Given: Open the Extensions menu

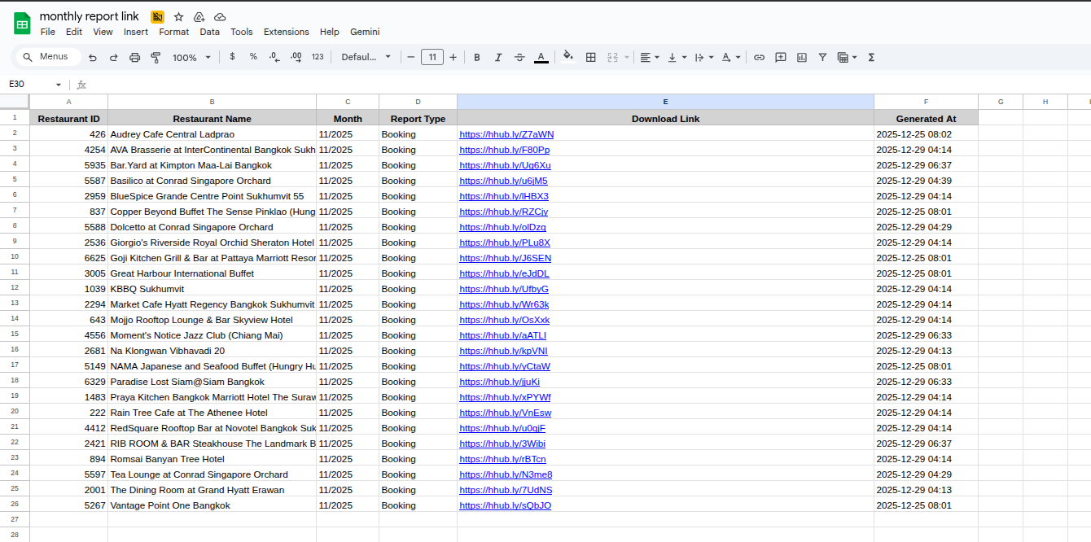Looking at the screenshot, I should pos(286,32).
